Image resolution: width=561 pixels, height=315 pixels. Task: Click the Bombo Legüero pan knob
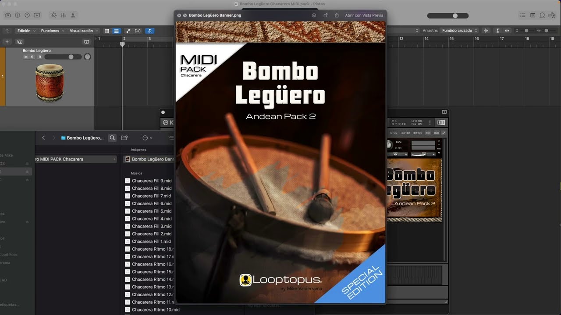pyautogui.click(x=87, y=57)
